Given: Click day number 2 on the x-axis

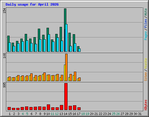Looking at the screenshot, I should pos(14,114).
